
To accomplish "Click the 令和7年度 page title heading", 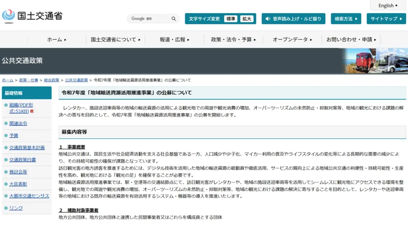I will [x=127, y=93].
